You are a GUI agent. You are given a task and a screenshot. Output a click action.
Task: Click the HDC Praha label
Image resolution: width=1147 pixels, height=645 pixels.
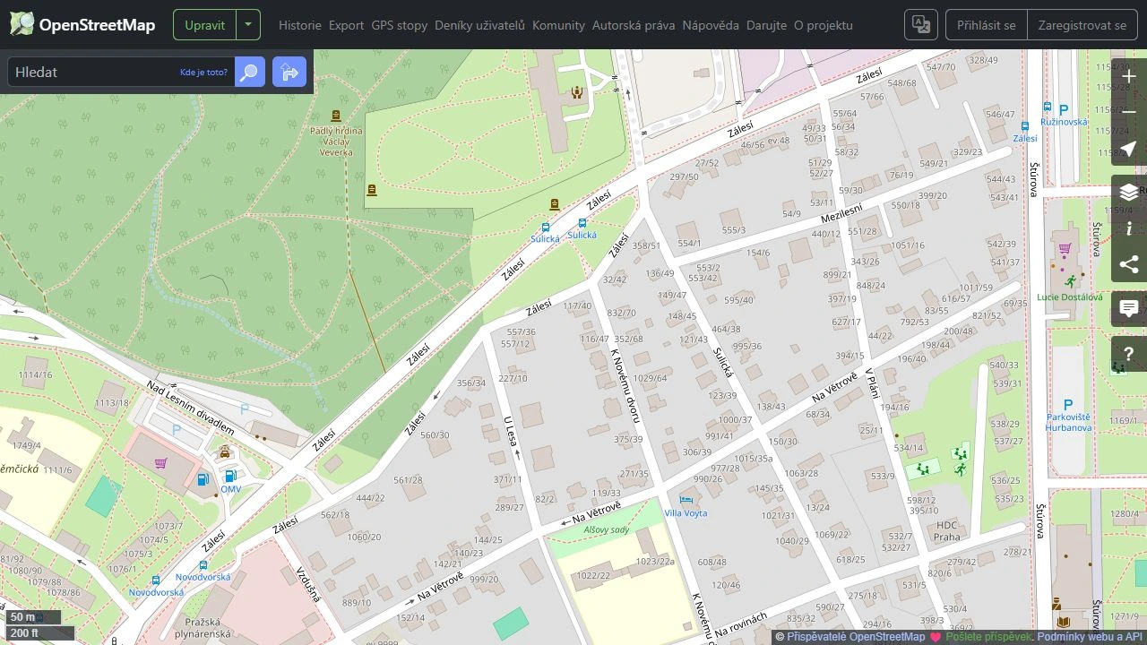[x=947, y=531]
